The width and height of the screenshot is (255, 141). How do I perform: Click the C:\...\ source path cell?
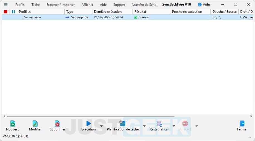pyautogui.click(x=217, y=17)
